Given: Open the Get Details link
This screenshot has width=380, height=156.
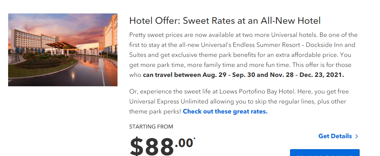Looking at the screenshot, I should (335, 136).
